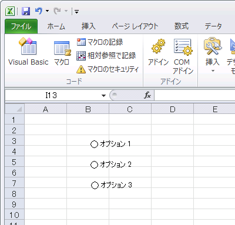Screen dimensions: 235x225
Task: Select row 10 header
Action: (15, 214)
